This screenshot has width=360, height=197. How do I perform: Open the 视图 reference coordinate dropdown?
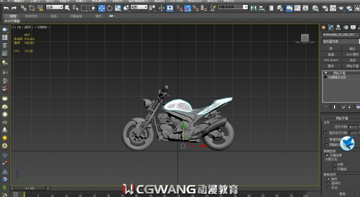(139, 7)
